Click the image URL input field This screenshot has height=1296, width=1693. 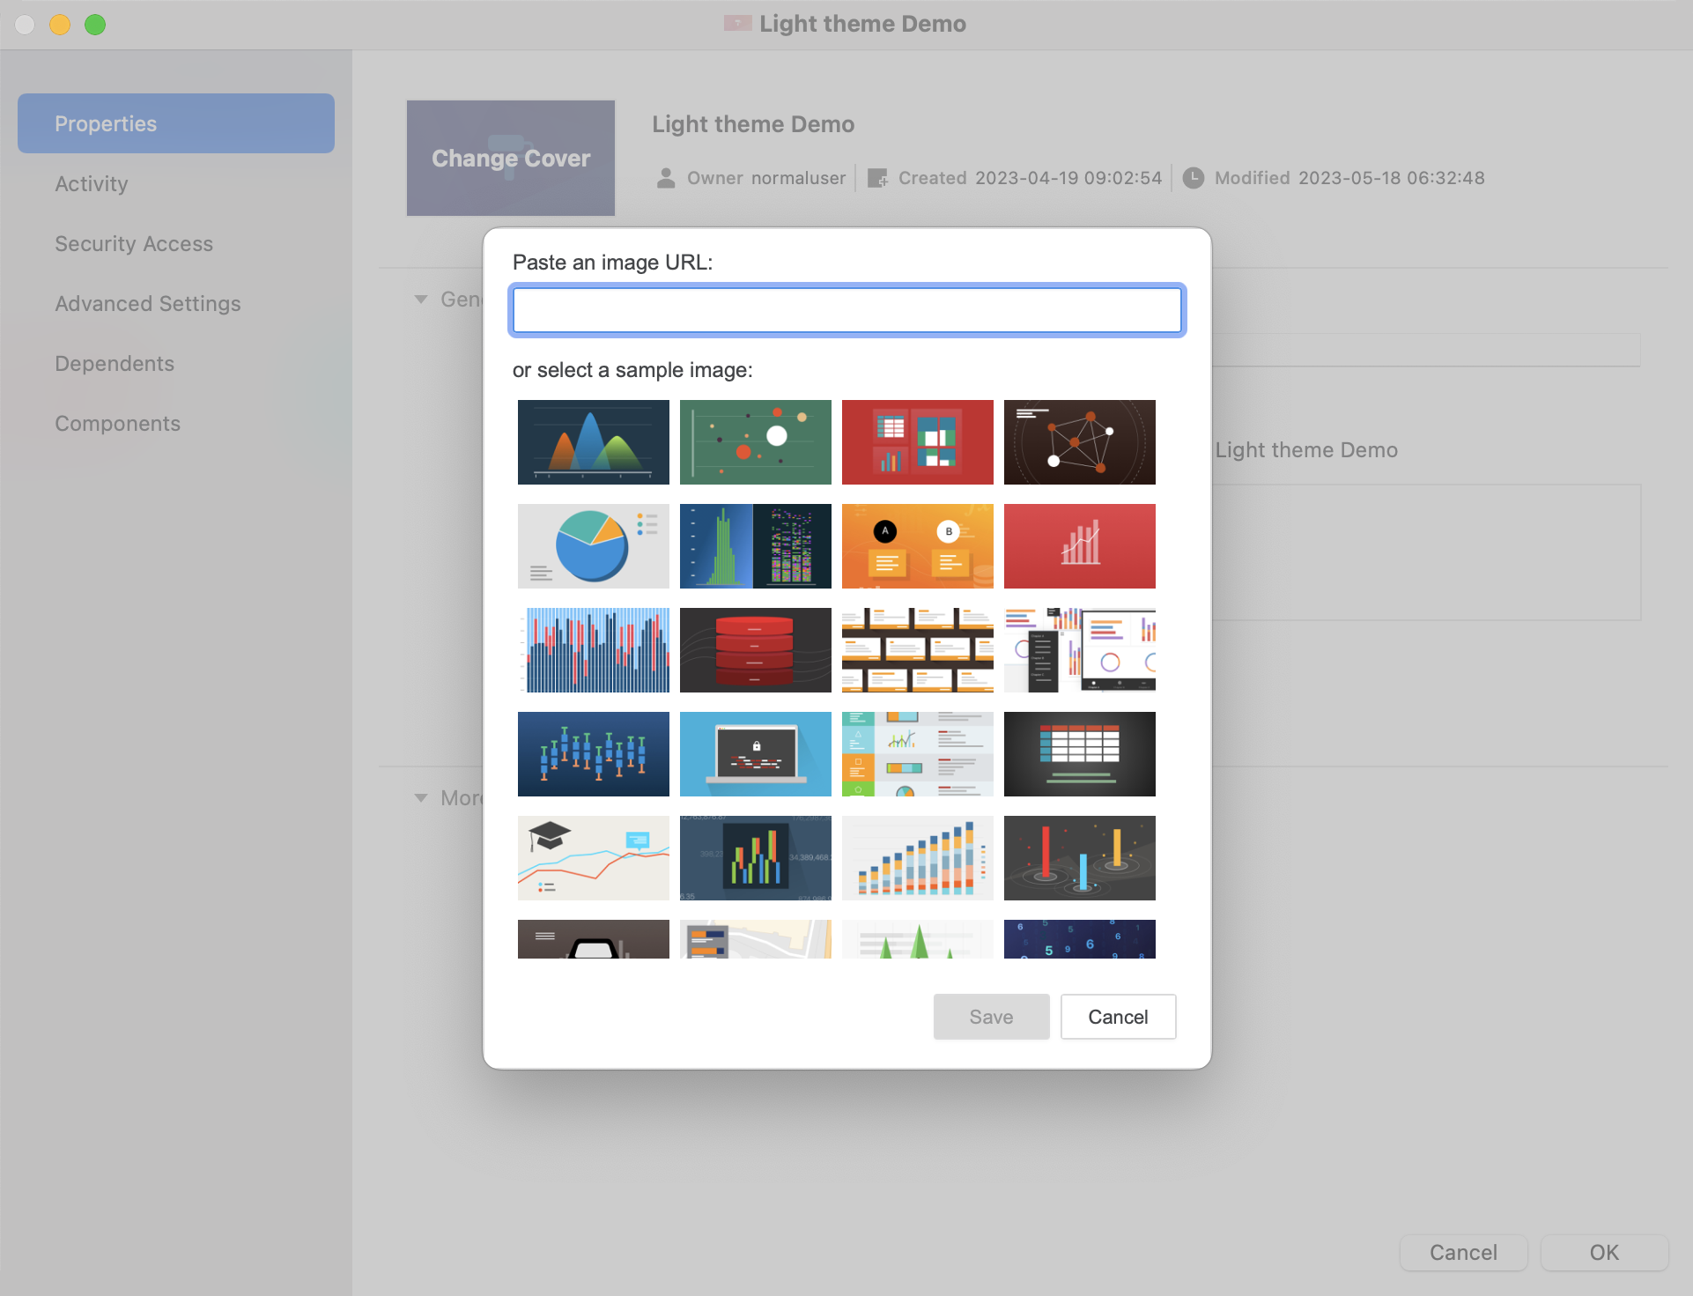pos(846,310)
